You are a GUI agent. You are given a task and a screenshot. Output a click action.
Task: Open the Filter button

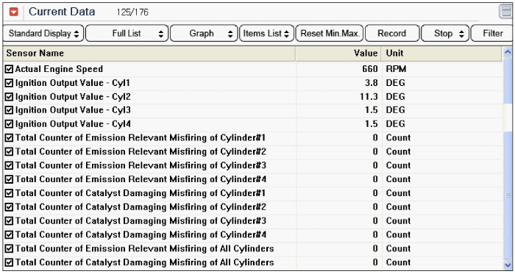(493, 34)
